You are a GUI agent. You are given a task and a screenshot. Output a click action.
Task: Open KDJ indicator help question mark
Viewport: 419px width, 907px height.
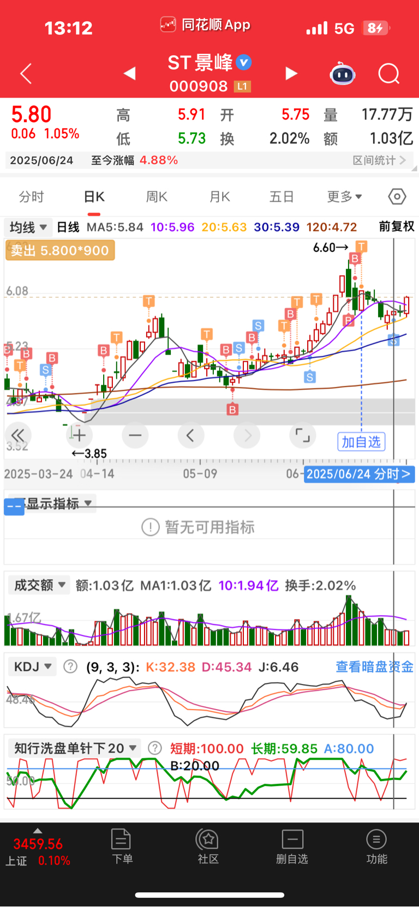click(x=70, y=666)
